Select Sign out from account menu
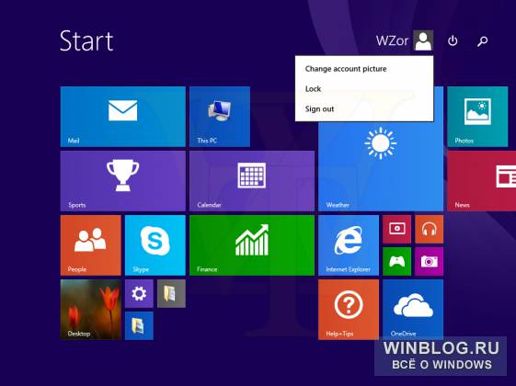The image size is (516, 386). coord(319,108)
